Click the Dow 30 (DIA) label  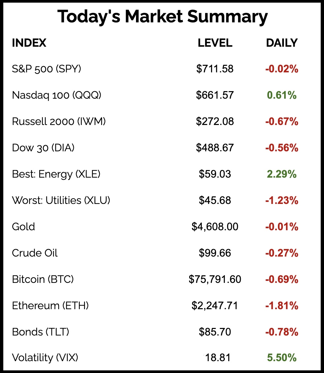(x=43, y=148)
